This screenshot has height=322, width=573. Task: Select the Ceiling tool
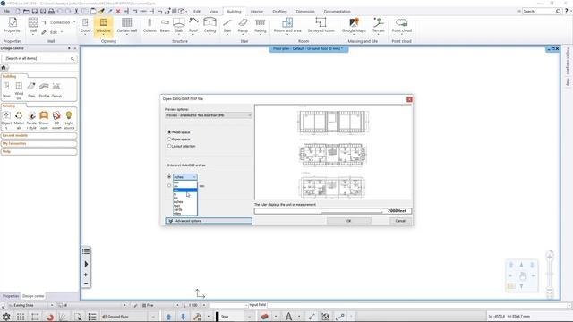[x=210, y=26]
